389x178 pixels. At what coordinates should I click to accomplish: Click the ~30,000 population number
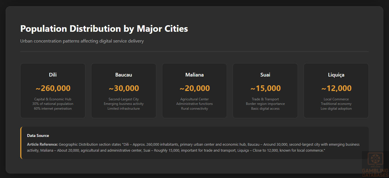124,88
